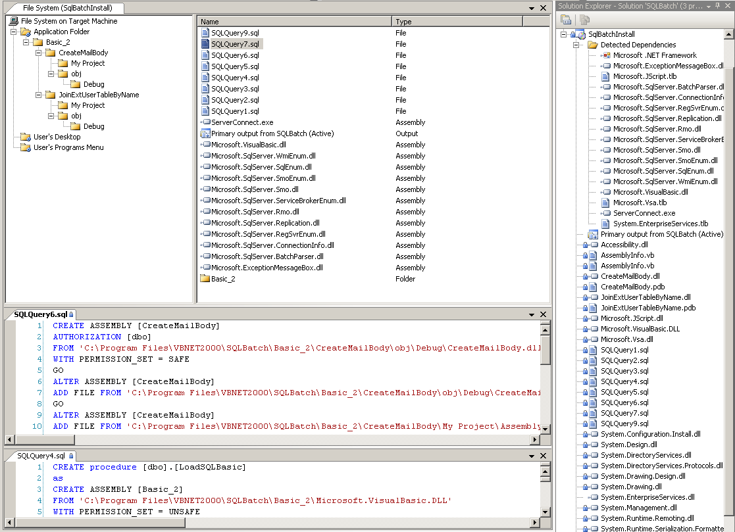This screenshot has height=532, width=735.
Task: Click the selected SQLQuery7.sql file icon
Action: (x=205, y=44)
